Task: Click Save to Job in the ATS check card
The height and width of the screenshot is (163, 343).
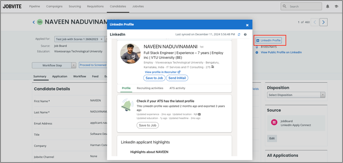Action: (148, 125)
